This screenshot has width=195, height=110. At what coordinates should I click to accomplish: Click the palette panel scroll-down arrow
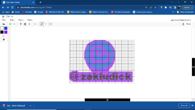click(x=9, y=100)
